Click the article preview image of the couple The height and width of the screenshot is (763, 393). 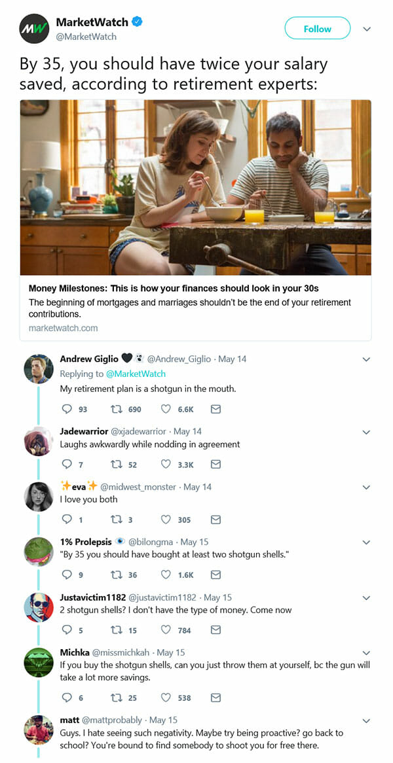[x=195, y=187]
